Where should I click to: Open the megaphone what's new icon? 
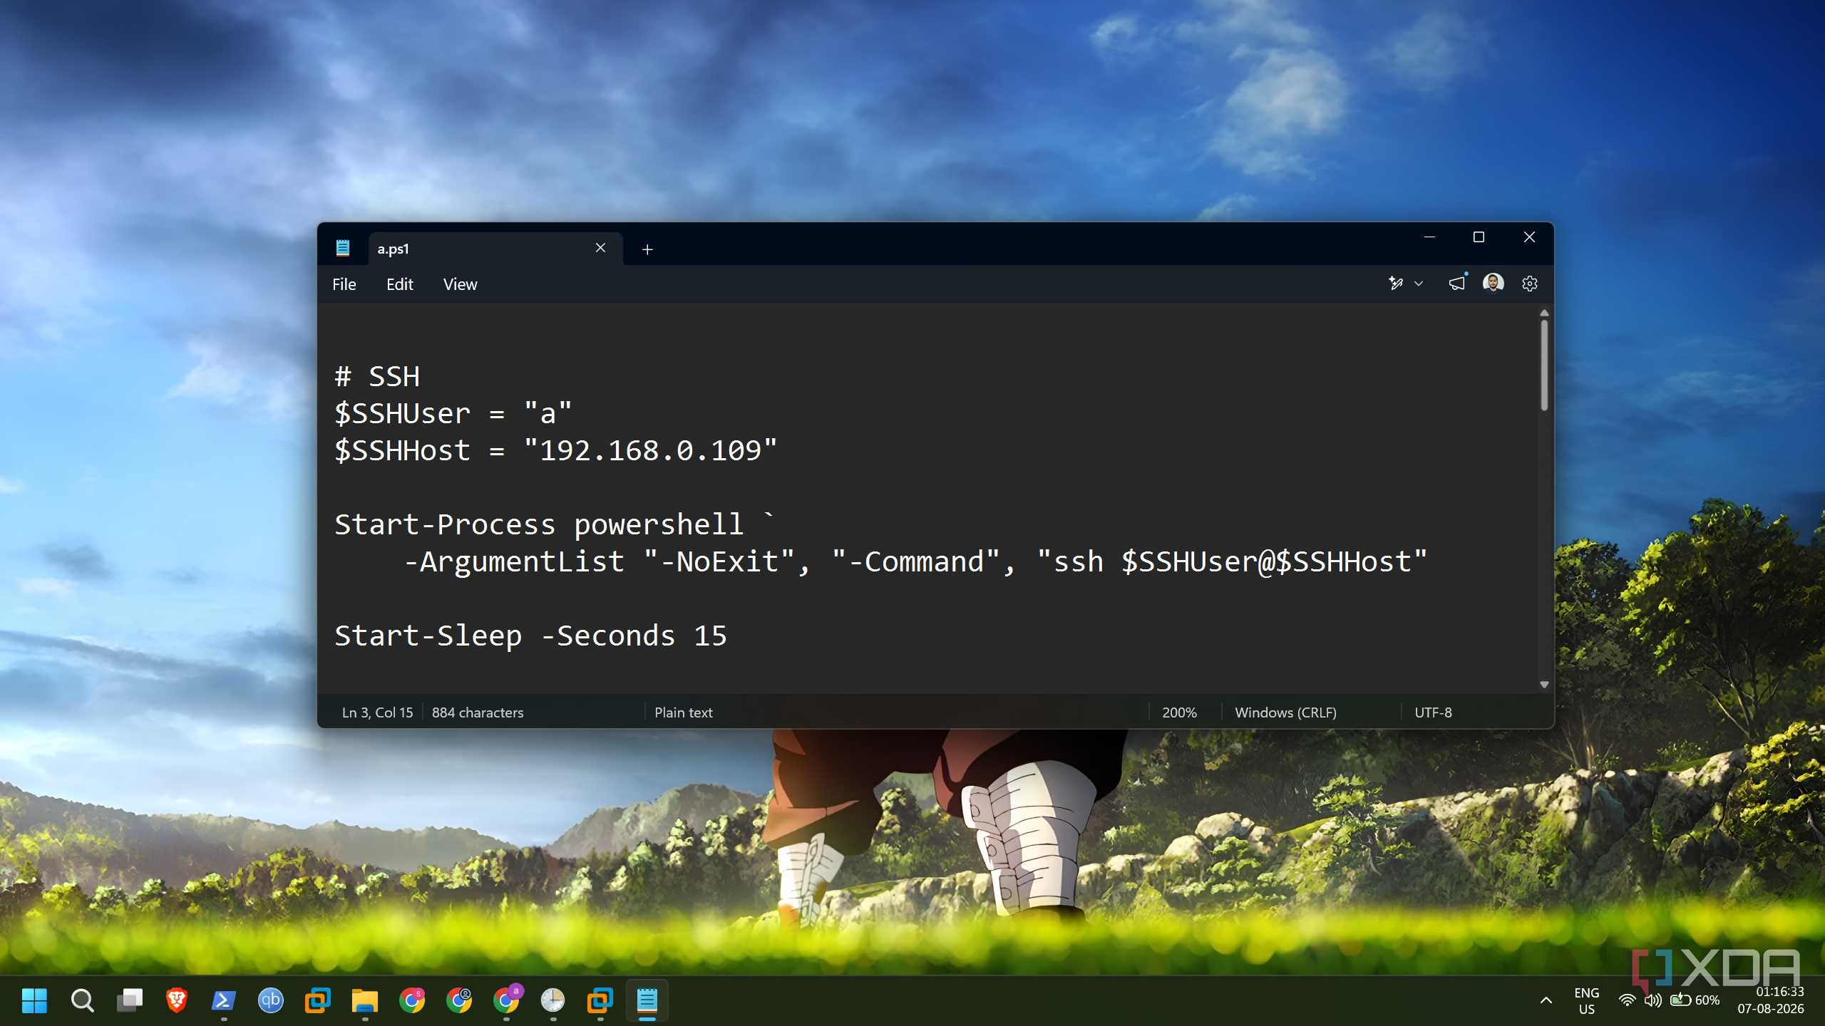tap(1457, 284)
